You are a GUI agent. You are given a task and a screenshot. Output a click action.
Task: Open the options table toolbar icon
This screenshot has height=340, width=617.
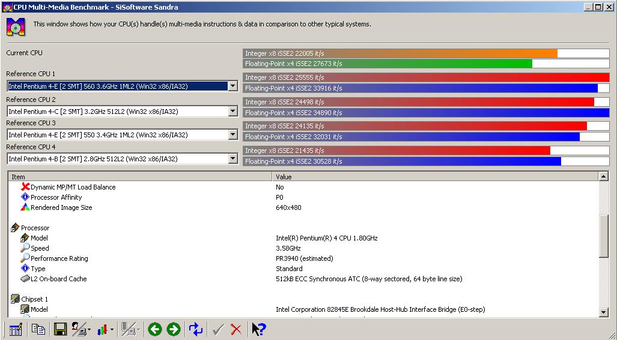click(16, 329)
